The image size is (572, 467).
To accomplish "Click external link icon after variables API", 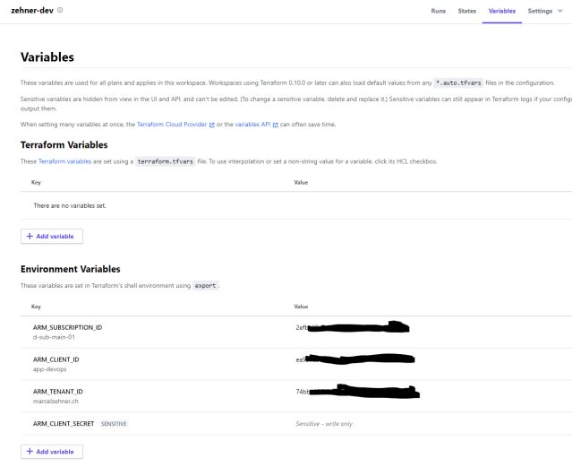I will [x=275, y=125].
